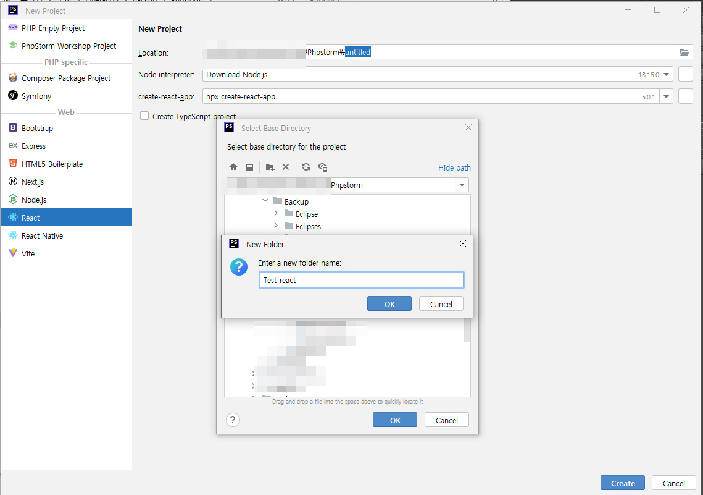
Task: Click the Node interpreter ellipsis button
Action: 686,75
